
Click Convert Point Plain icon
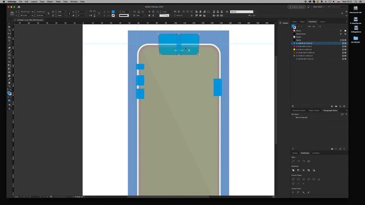tap(293, 192)
